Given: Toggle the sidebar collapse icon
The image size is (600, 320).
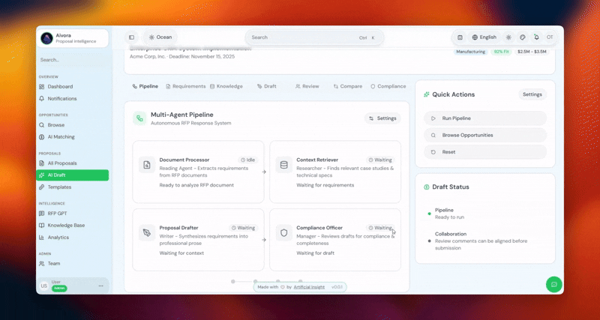Looking at the screenshot, I should click(132, 37).
